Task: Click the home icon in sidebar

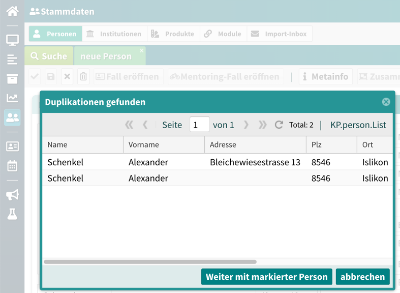Action: tap(12, 11)
